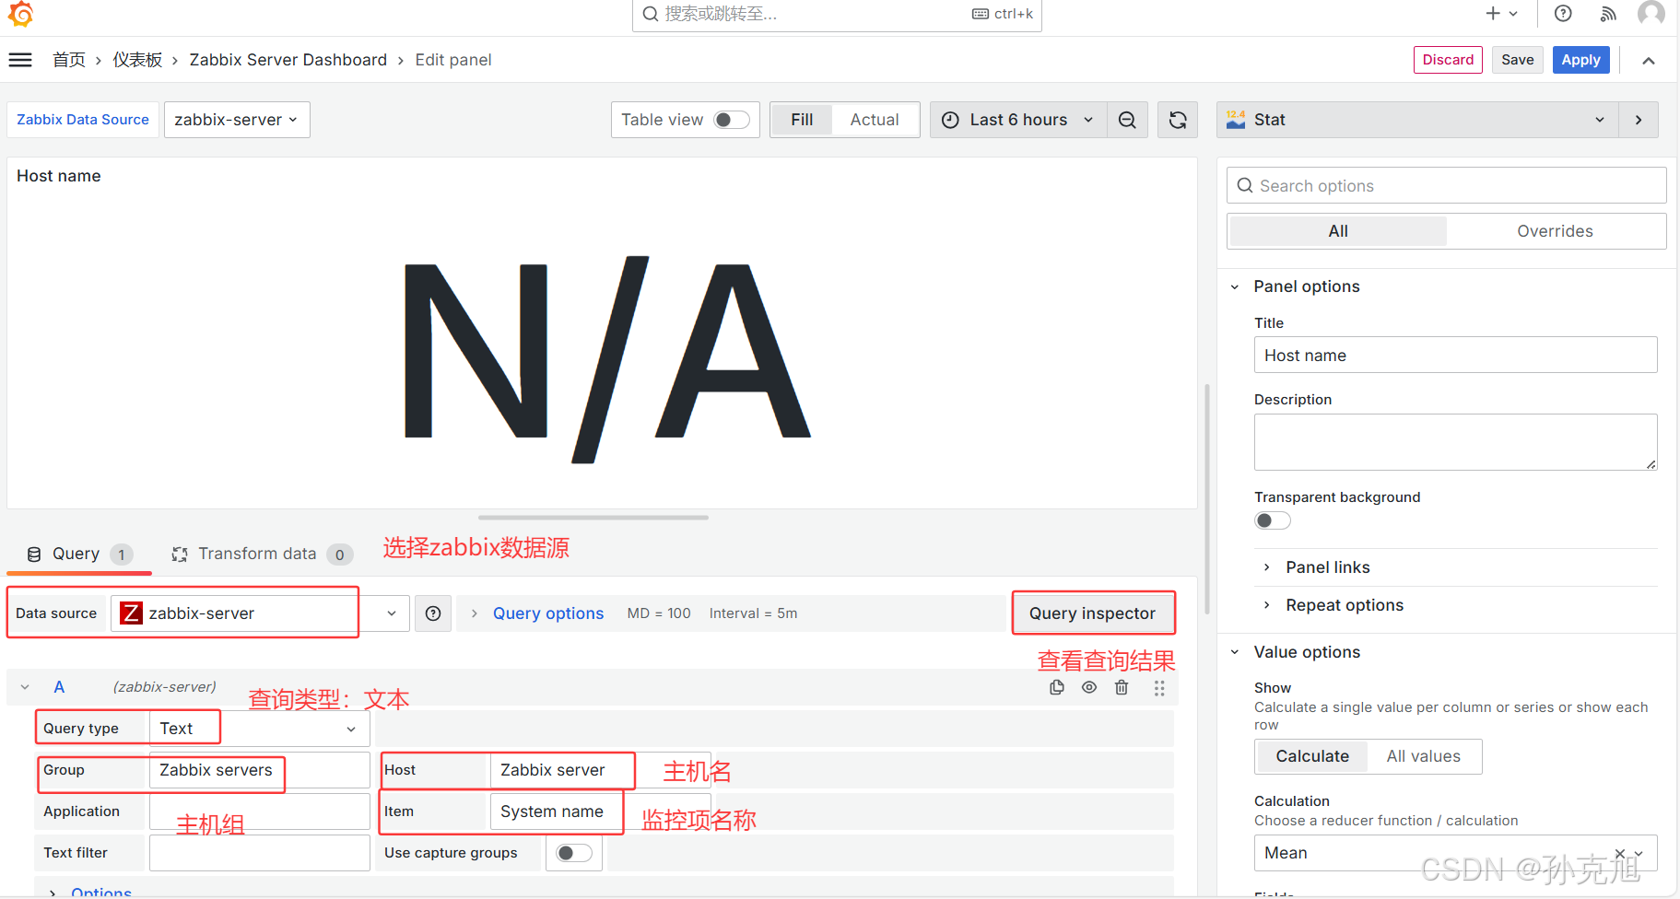Click the Apply button
Image resolution: width=1680 pixels, height=899 pixels.
1580,60
